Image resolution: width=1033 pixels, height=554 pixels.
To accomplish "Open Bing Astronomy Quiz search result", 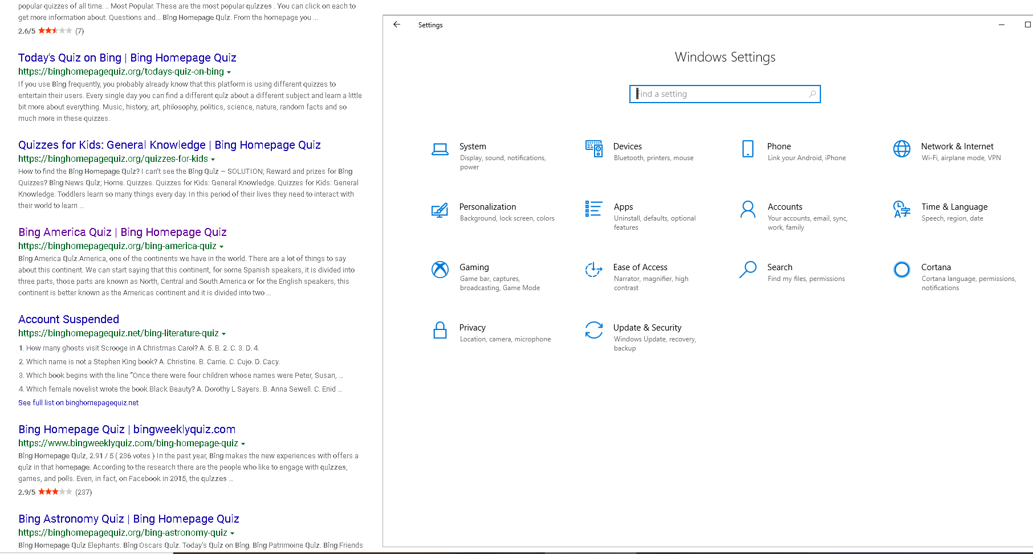I will tap(129, 519).
